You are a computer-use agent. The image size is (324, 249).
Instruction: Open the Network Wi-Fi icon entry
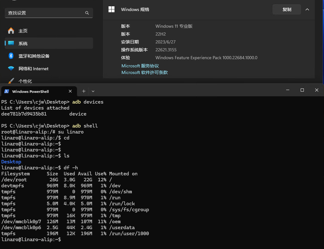(x=11, y=68)
